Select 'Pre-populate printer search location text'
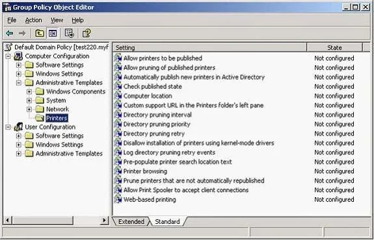The width and height of the screenshot is (374, 240). (178, 162)
